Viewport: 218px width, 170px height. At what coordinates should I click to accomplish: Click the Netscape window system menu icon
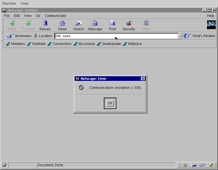4,10
